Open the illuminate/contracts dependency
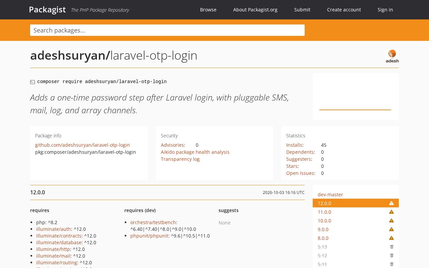 pyautogui.click(x=59, y=236)
